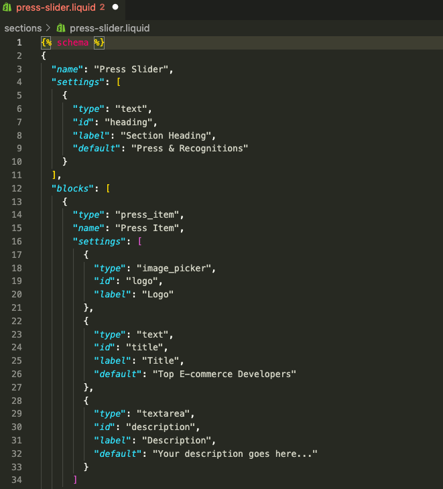This screenshot has height=489, width=443.
Task: Click the press-slider.liquid breadcrumb item
Action: (109, 28)
